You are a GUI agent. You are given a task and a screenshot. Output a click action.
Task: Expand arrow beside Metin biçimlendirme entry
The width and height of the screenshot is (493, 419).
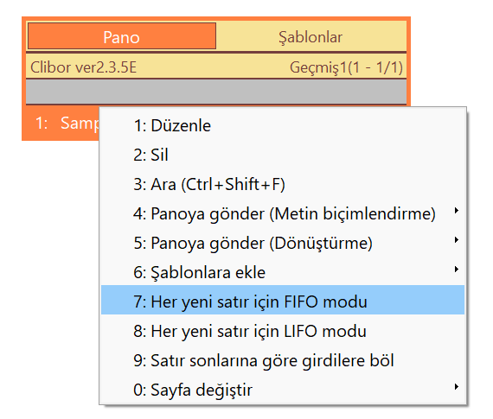pyautogui.click(x=457, y=211)
